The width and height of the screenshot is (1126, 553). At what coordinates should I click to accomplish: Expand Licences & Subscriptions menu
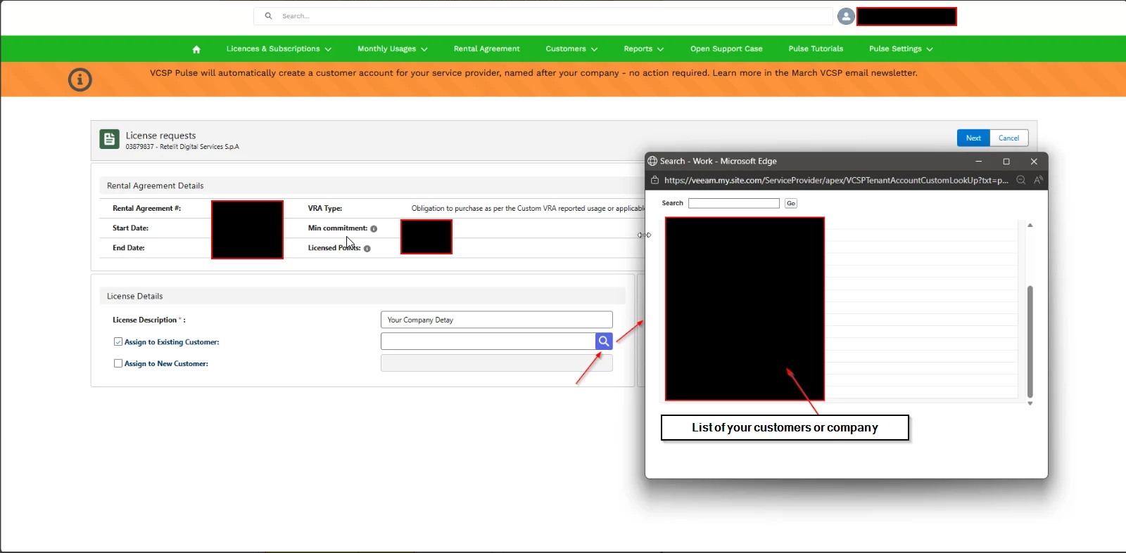pyautogui.click(x=279, y=49)
